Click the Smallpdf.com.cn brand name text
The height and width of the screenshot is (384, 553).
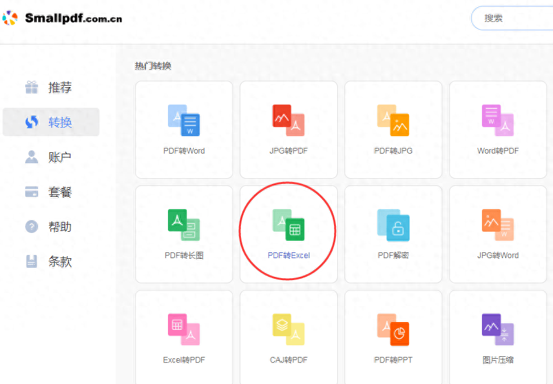pyautogui.click(x=74, y=18)
